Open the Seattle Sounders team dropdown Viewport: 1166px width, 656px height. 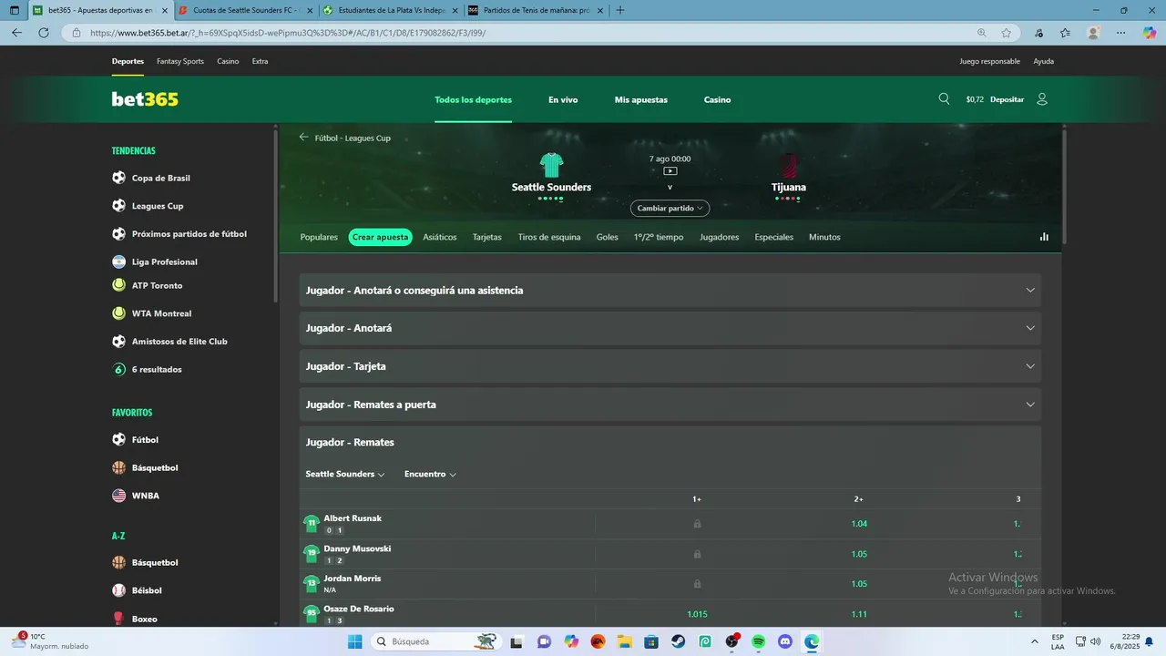(x=344, y=474)
